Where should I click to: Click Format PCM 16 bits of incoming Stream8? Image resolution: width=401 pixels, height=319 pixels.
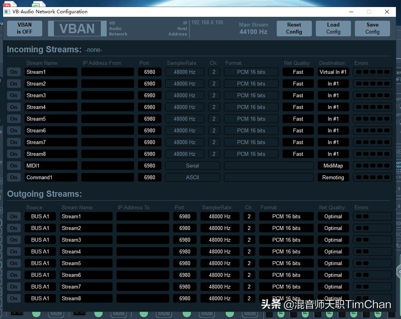(x=251, y=154)
